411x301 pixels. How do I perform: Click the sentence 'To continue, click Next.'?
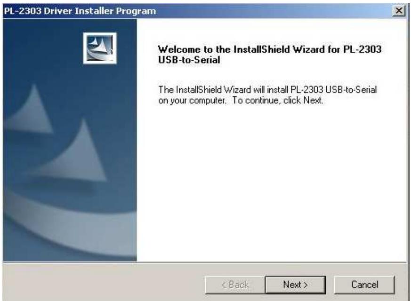click(x=278, y=100)
